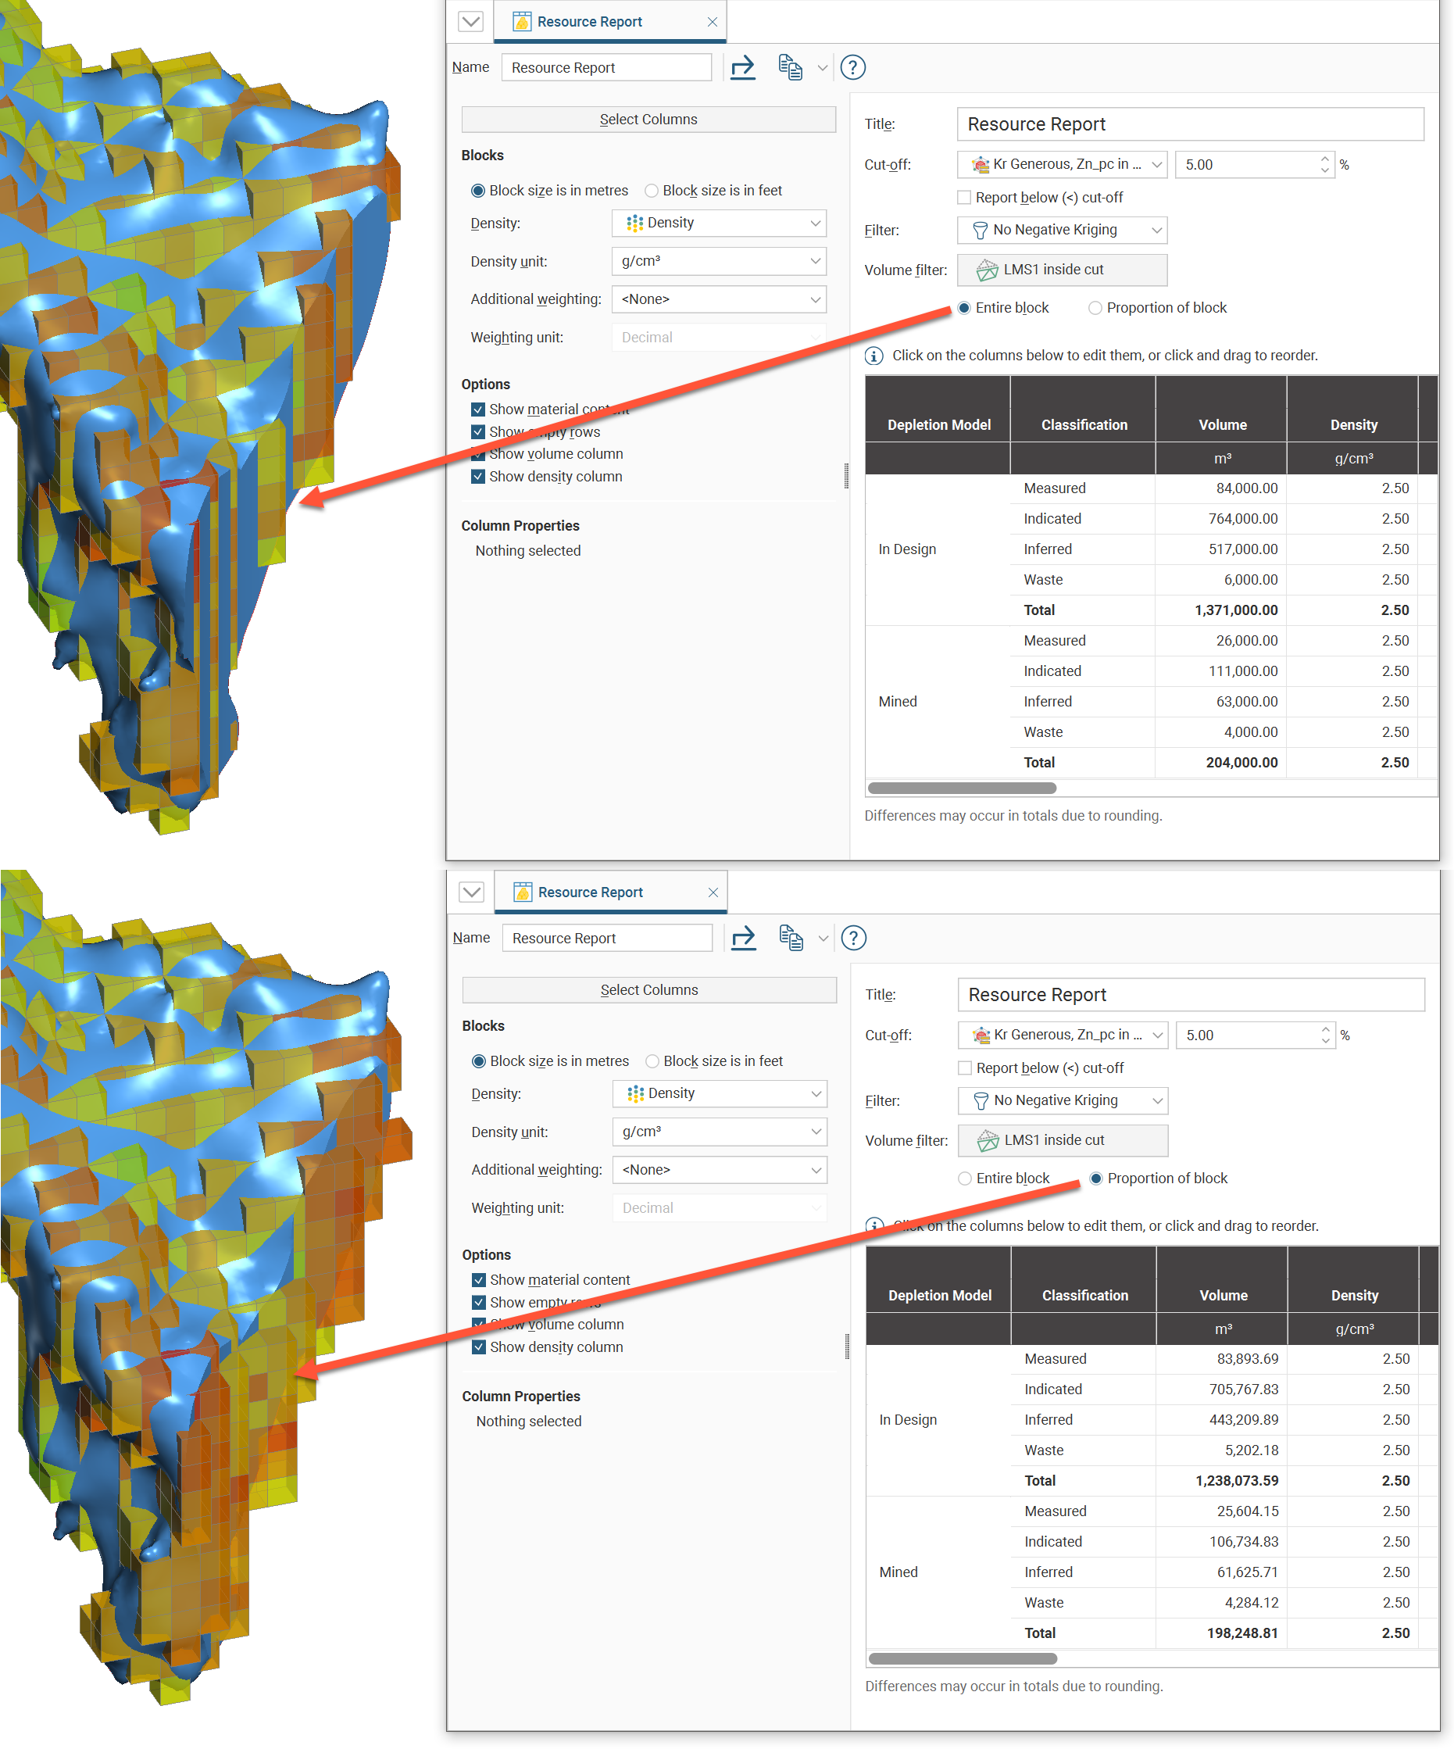The height and width of the screenshot is (1749, 1454).
Task: Close the lower Resource Report tab
Action: pyautogui.click(x=713, y=892)
